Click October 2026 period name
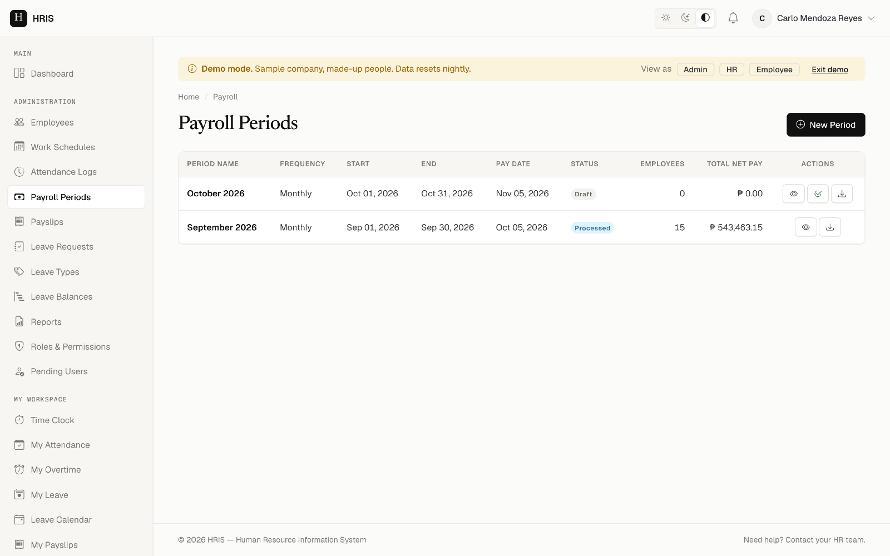This screenshot has width=890, height=556. (x=216, y=193)
